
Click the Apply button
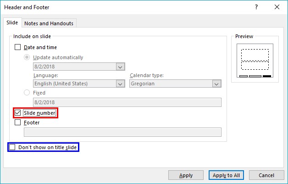point(186,175)
